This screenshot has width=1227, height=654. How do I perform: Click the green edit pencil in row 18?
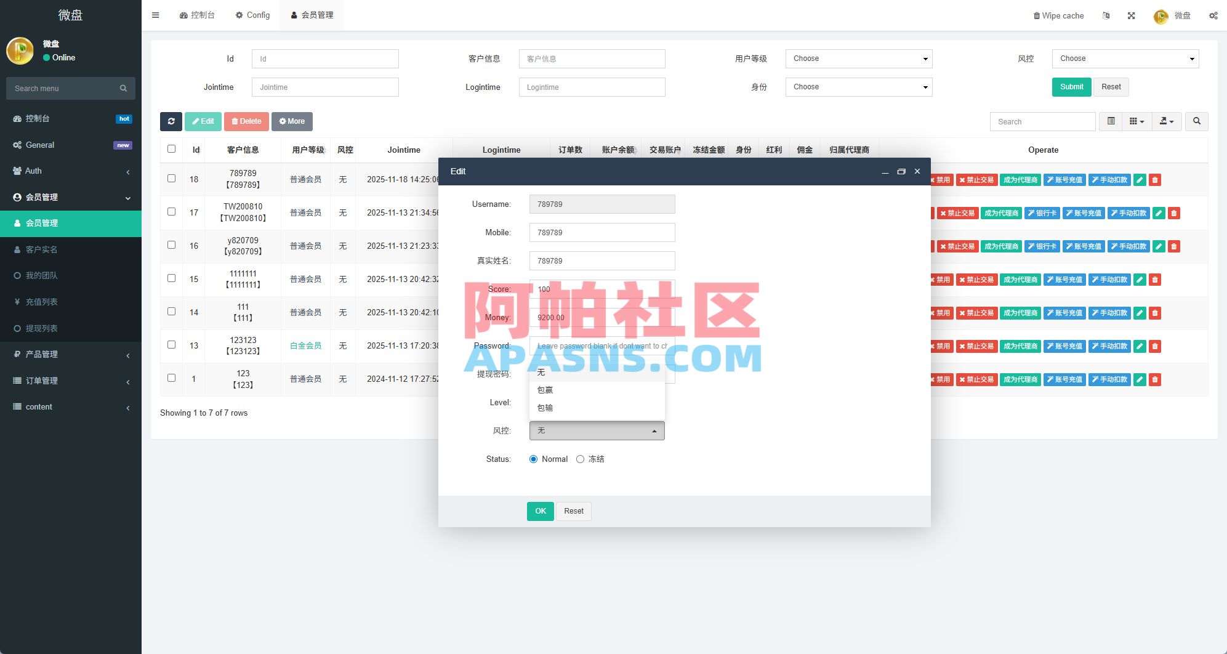tap(1140, 180)
